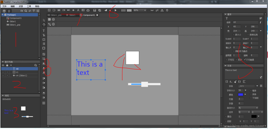This screenshot has height=129, width=268.
Task: Click the search icon in library panel
Action: [26, 11]
